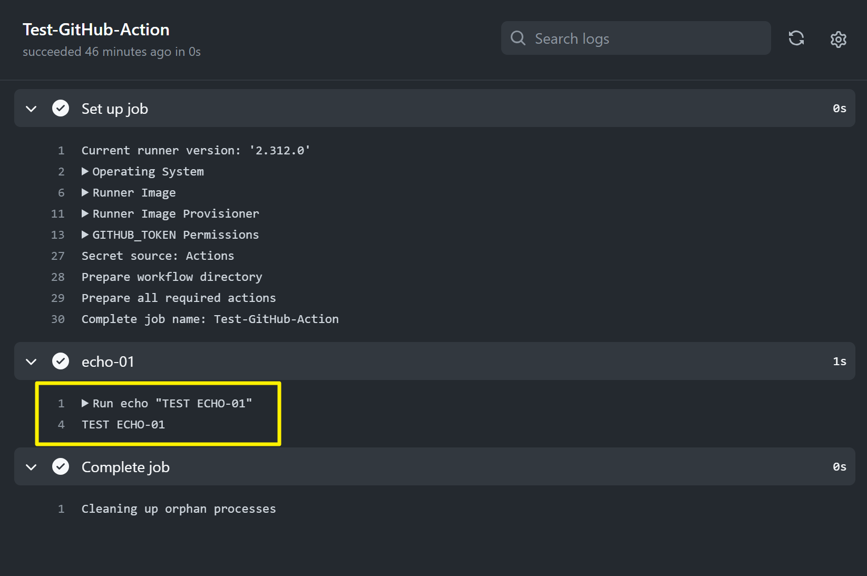The height and width of the screenshot is (576, 867).
Task: Select log line 'Complete job name: Test-GitHub-Action'
Action: 210,319
